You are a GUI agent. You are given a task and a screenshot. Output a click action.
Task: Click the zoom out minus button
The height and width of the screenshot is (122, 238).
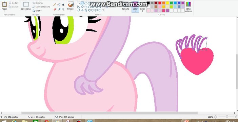[x=215, y=117]
